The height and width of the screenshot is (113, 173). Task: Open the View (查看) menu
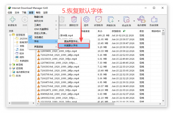pos(31,12)
